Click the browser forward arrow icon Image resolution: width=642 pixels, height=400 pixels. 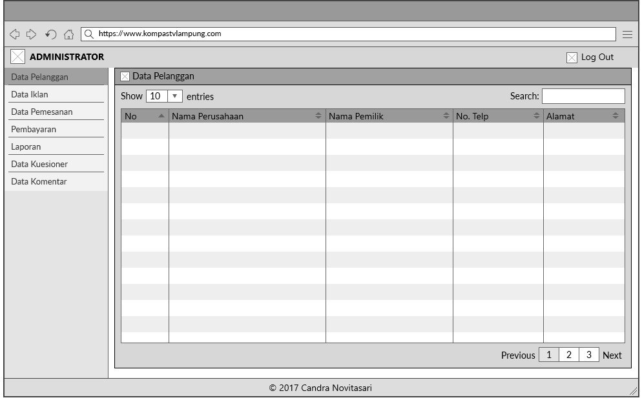tap(31, 34)
